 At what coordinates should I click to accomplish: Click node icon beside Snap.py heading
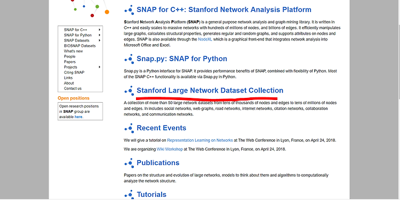(130, 59)
